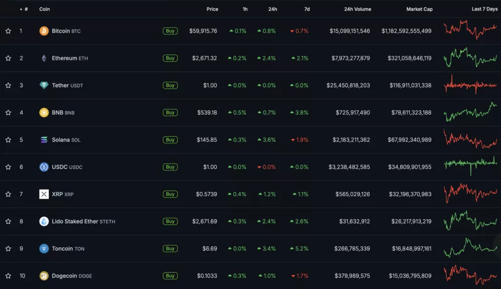Click the XRP logo icon
The height and width of the screenshot is (289, 501).
click(44, 194)
